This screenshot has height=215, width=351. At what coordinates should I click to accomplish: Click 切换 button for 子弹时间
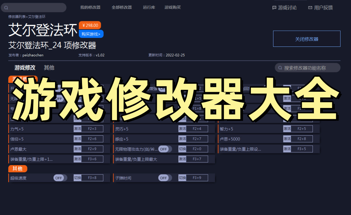[182, 178]
